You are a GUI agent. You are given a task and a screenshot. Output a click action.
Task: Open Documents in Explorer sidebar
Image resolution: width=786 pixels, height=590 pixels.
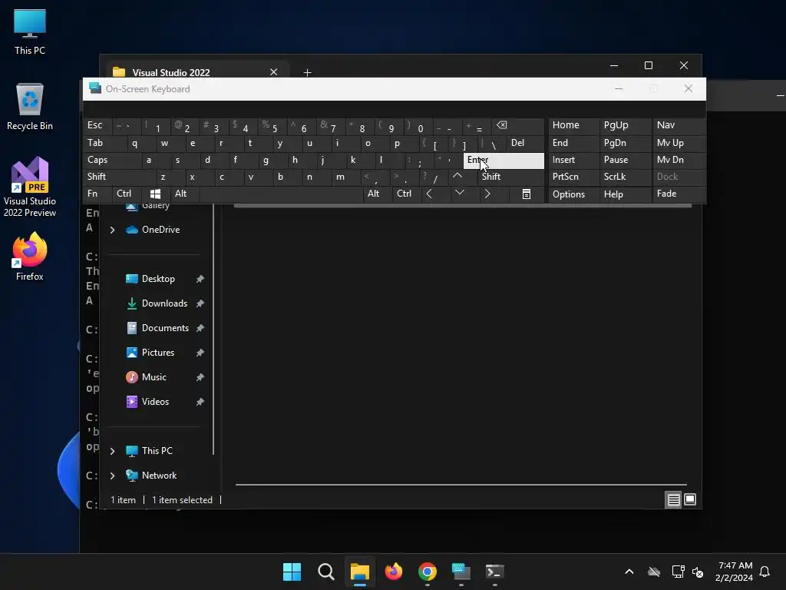[x=165, y=328]
